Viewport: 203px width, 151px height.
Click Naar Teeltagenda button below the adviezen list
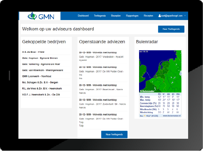coord(114,134)
